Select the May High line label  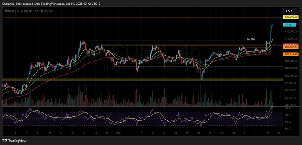(x=251, y=39)
